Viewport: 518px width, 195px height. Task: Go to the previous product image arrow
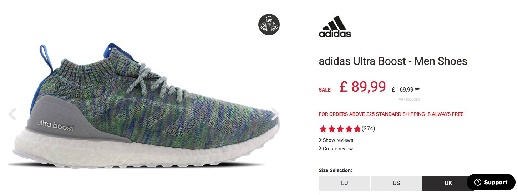12,114
